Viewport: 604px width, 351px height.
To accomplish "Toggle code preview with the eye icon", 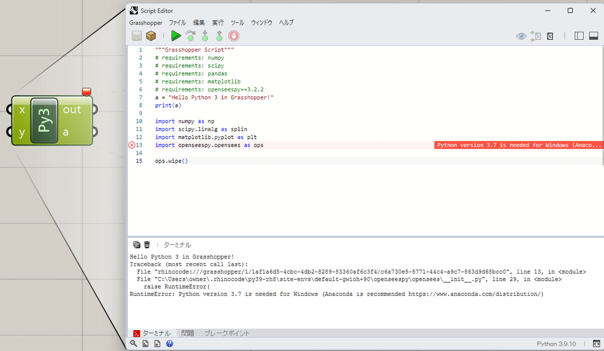I will pyautogui.click(x=521, y=36).
